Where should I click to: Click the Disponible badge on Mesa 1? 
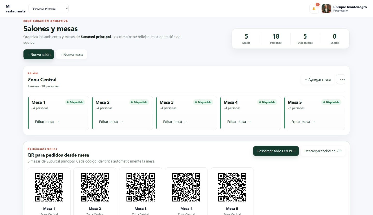click(75, 102)
